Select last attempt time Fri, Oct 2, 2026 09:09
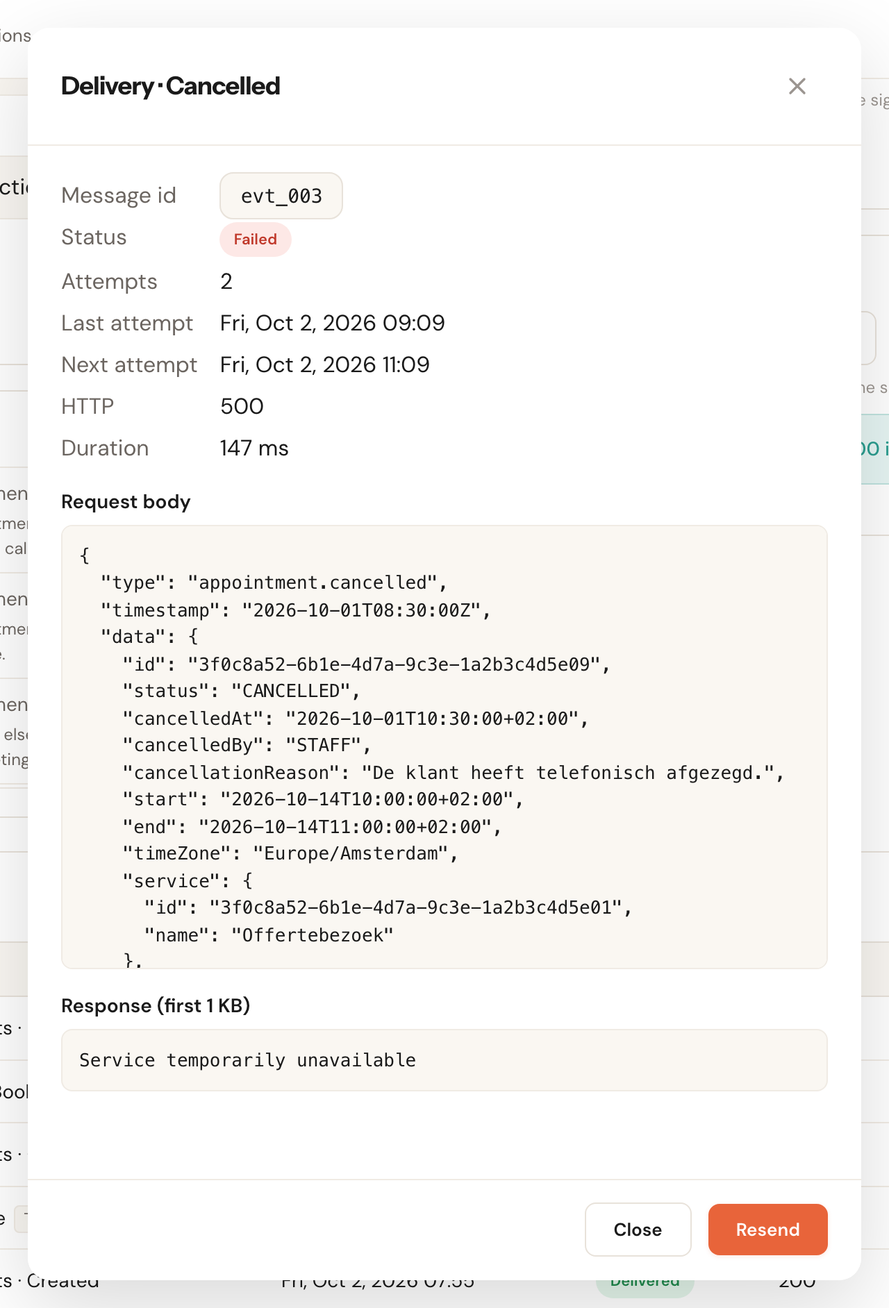Screen dimensions: 889x1308 pos(333,323)
